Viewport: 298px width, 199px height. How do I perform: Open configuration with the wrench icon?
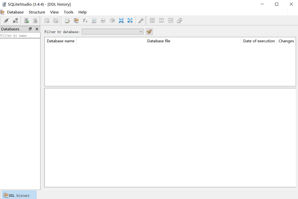coord(141,20)
